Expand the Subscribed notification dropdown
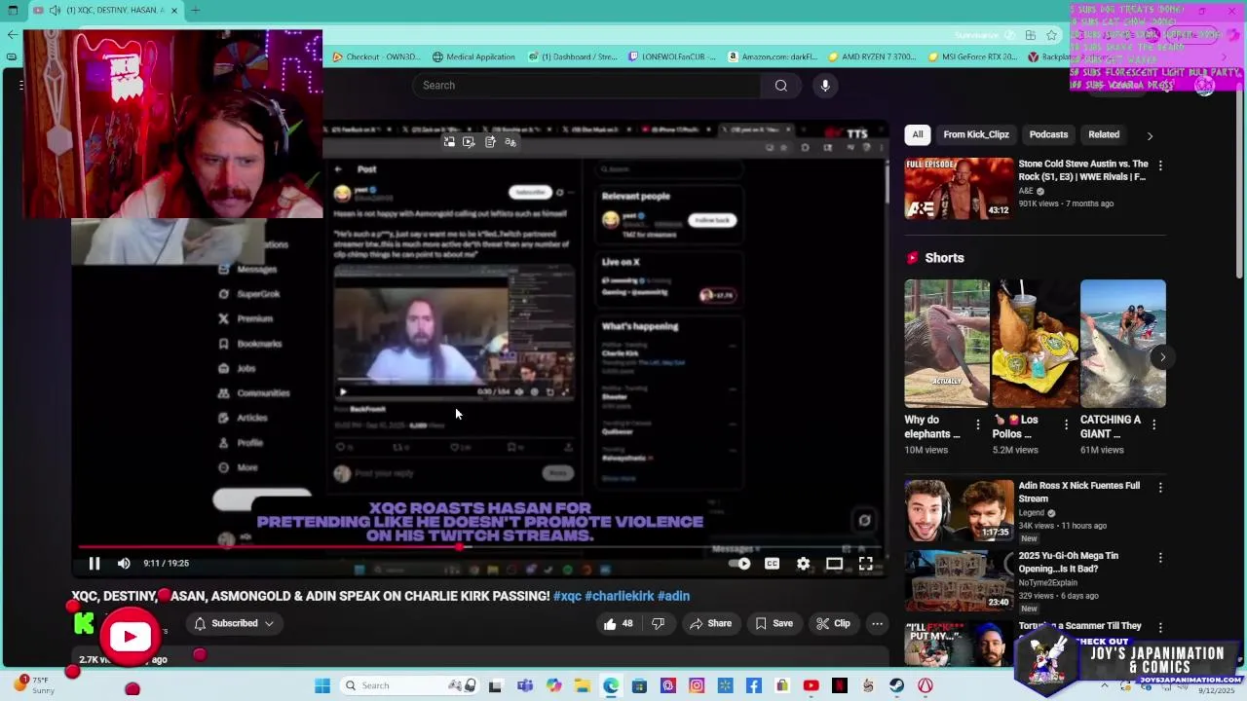Image resolution: width=1247 pixels, height=701 pixels. click(x=234, y=623)
